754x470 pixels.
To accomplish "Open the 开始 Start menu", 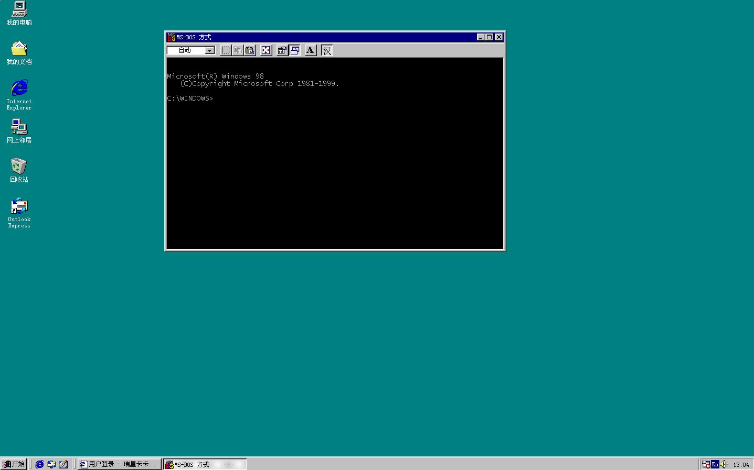I will (14, 464).
